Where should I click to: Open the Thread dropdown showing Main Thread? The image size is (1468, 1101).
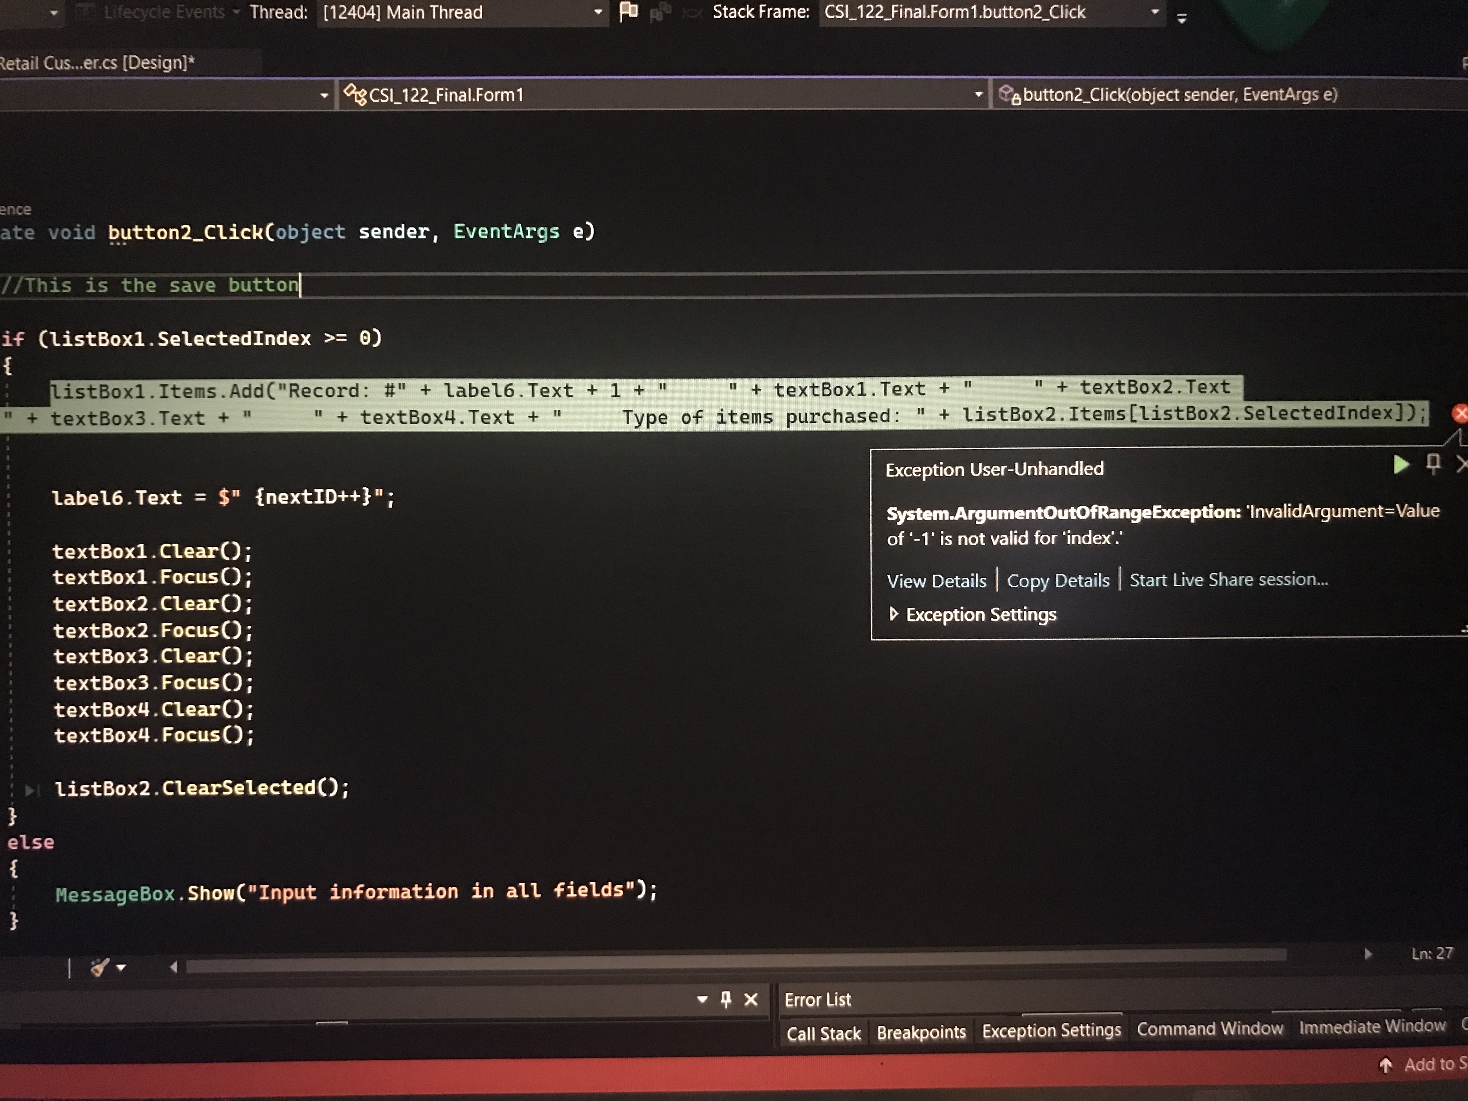tap(462, 13)
